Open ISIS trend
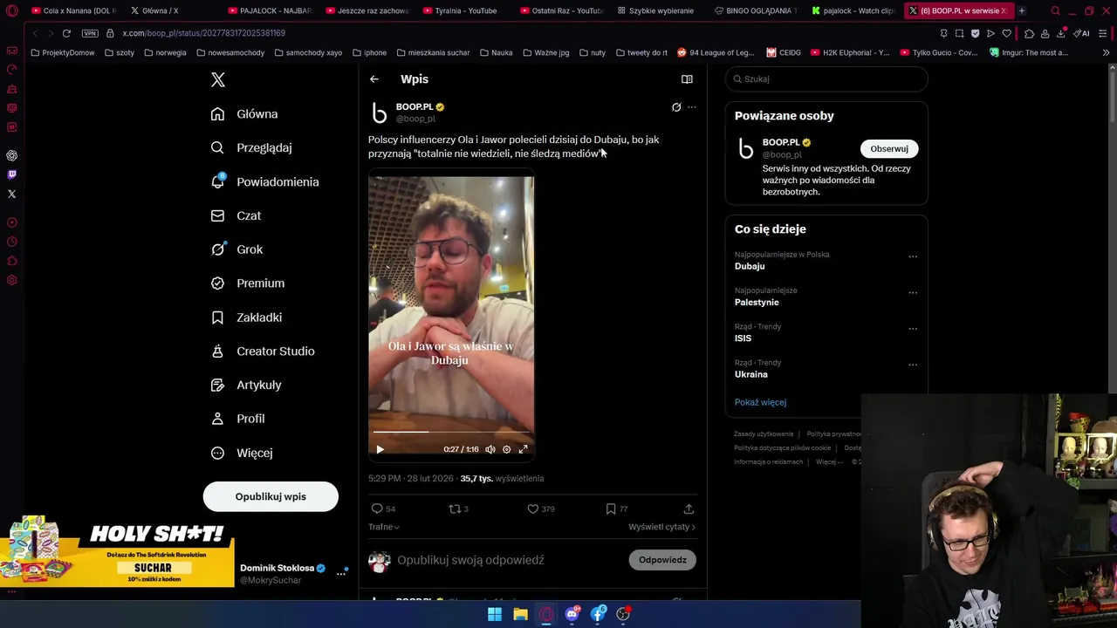The height and width of the screenshot is (628, 1117). click(x=743, y=338)
